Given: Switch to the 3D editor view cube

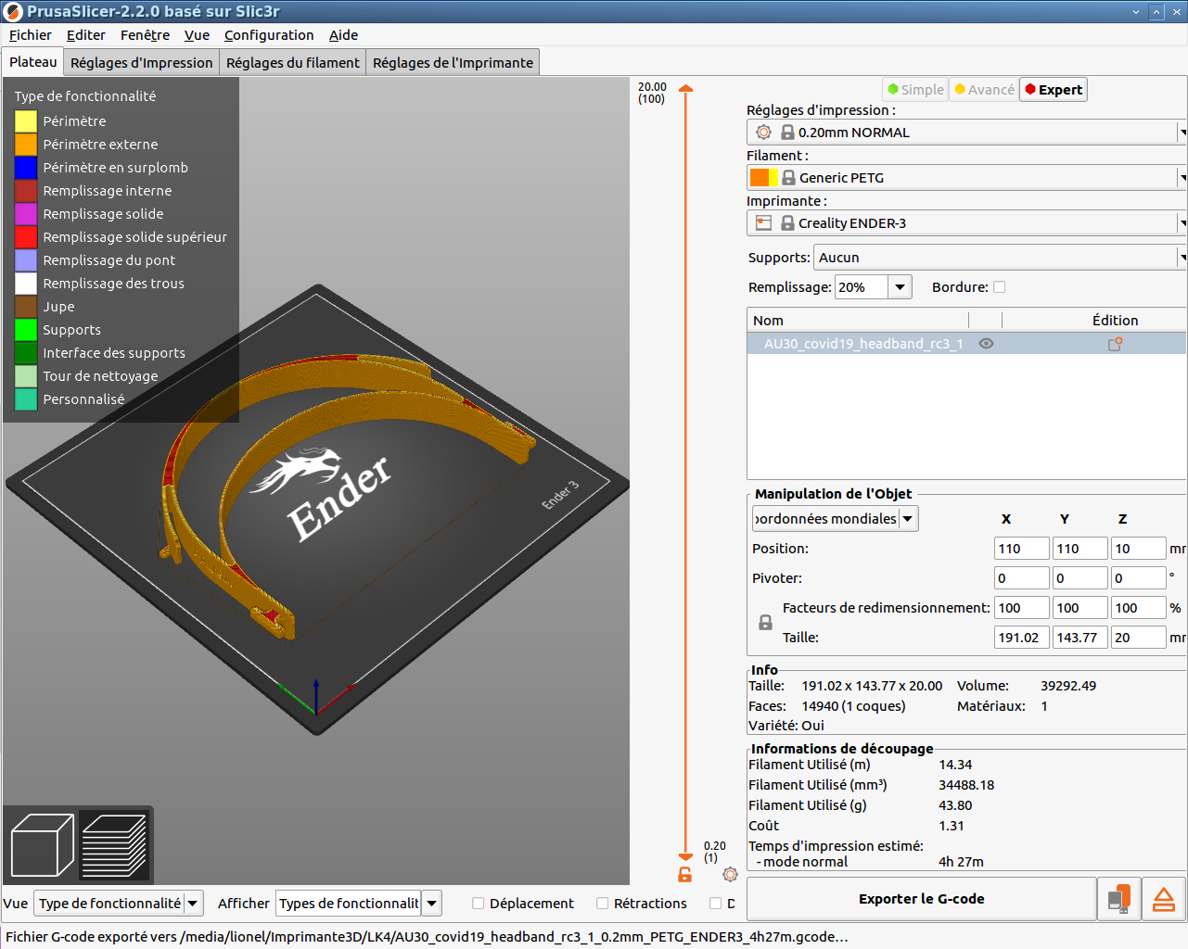Looking at the screenshot, I should (x=42, y=844).
